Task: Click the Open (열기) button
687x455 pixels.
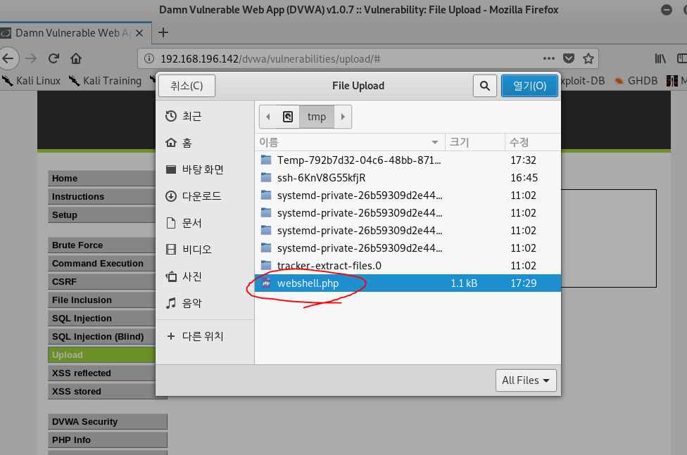Action: click(x=529, y=86)
